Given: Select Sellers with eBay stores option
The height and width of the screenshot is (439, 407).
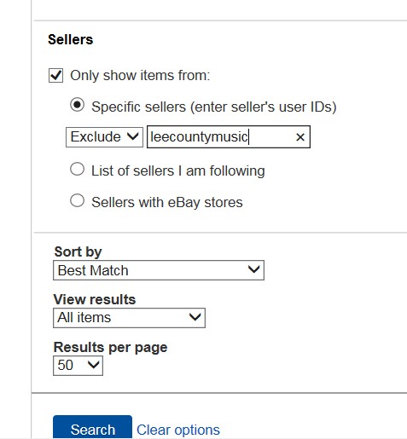Looking at the screenshot, I should click(77, 201).
